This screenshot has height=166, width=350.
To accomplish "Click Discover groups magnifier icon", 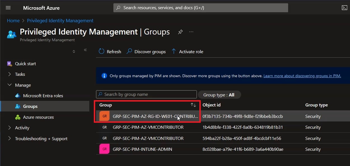I will (129, 51).
